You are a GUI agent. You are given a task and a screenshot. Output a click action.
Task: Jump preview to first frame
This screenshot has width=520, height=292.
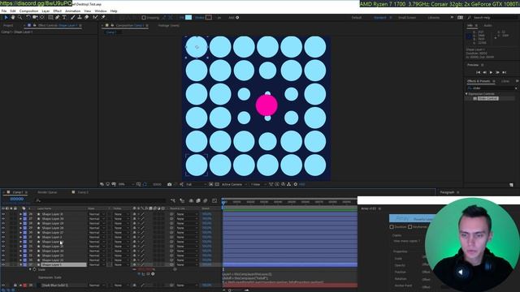click(478, 72)
